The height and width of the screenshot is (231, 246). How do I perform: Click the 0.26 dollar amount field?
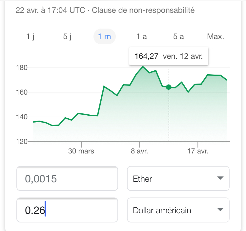coord(67,210)
